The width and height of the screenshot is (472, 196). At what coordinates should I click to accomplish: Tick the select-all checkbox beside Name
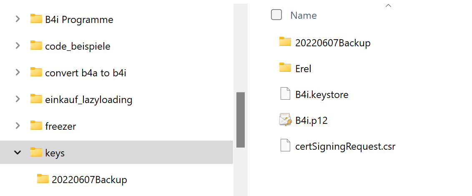point(276,15)
